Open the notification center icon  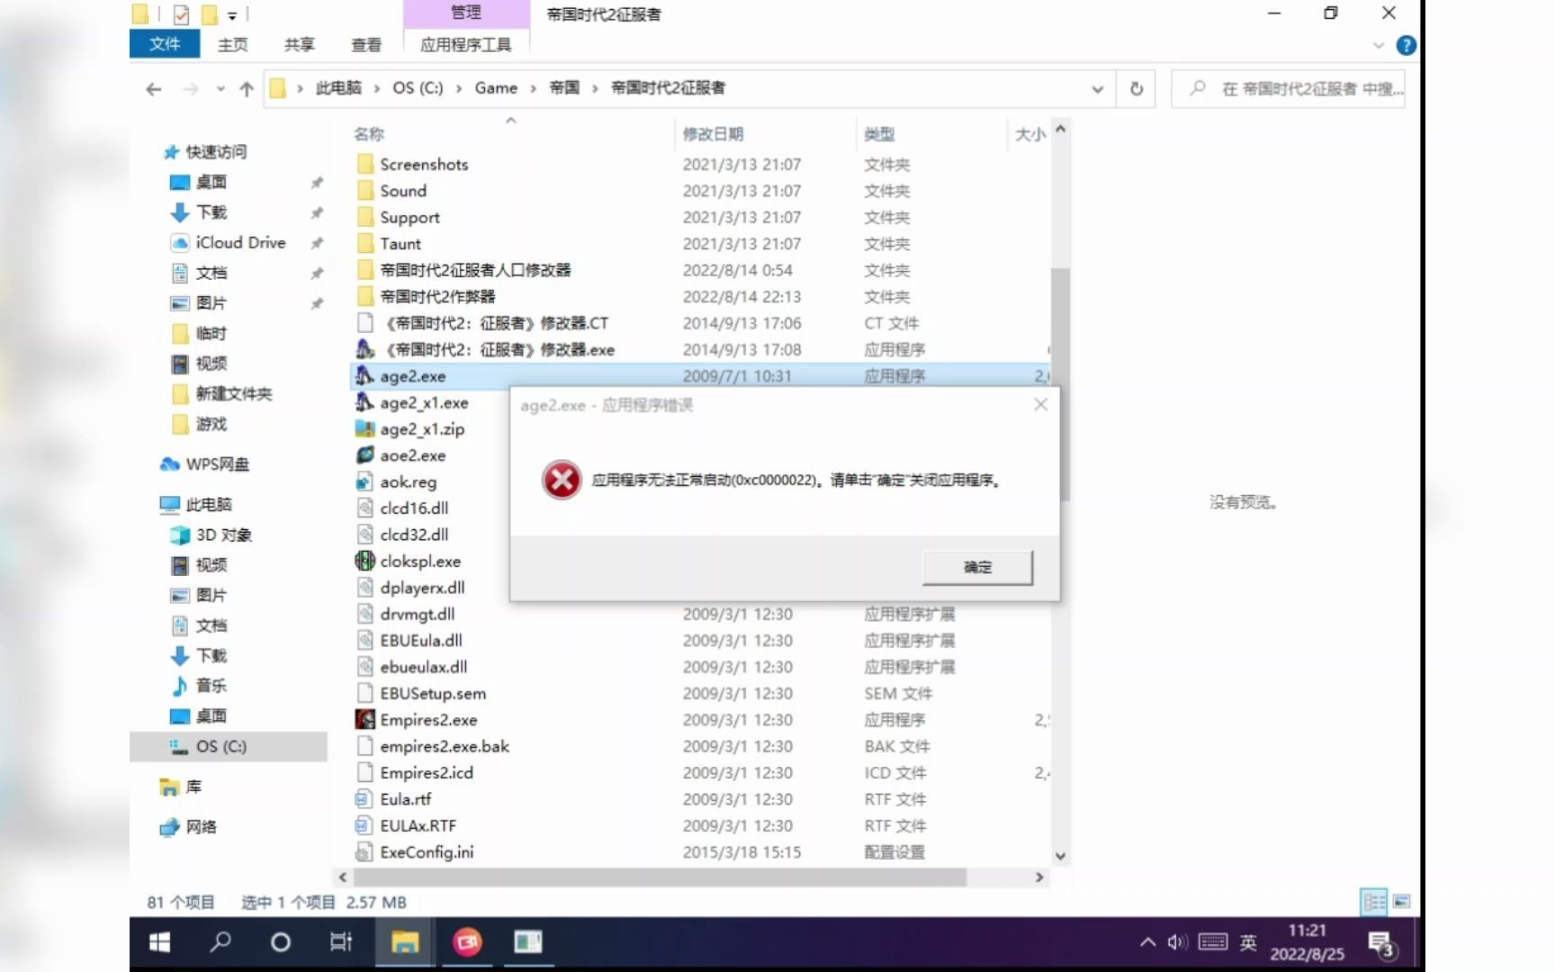point(1380,944)
